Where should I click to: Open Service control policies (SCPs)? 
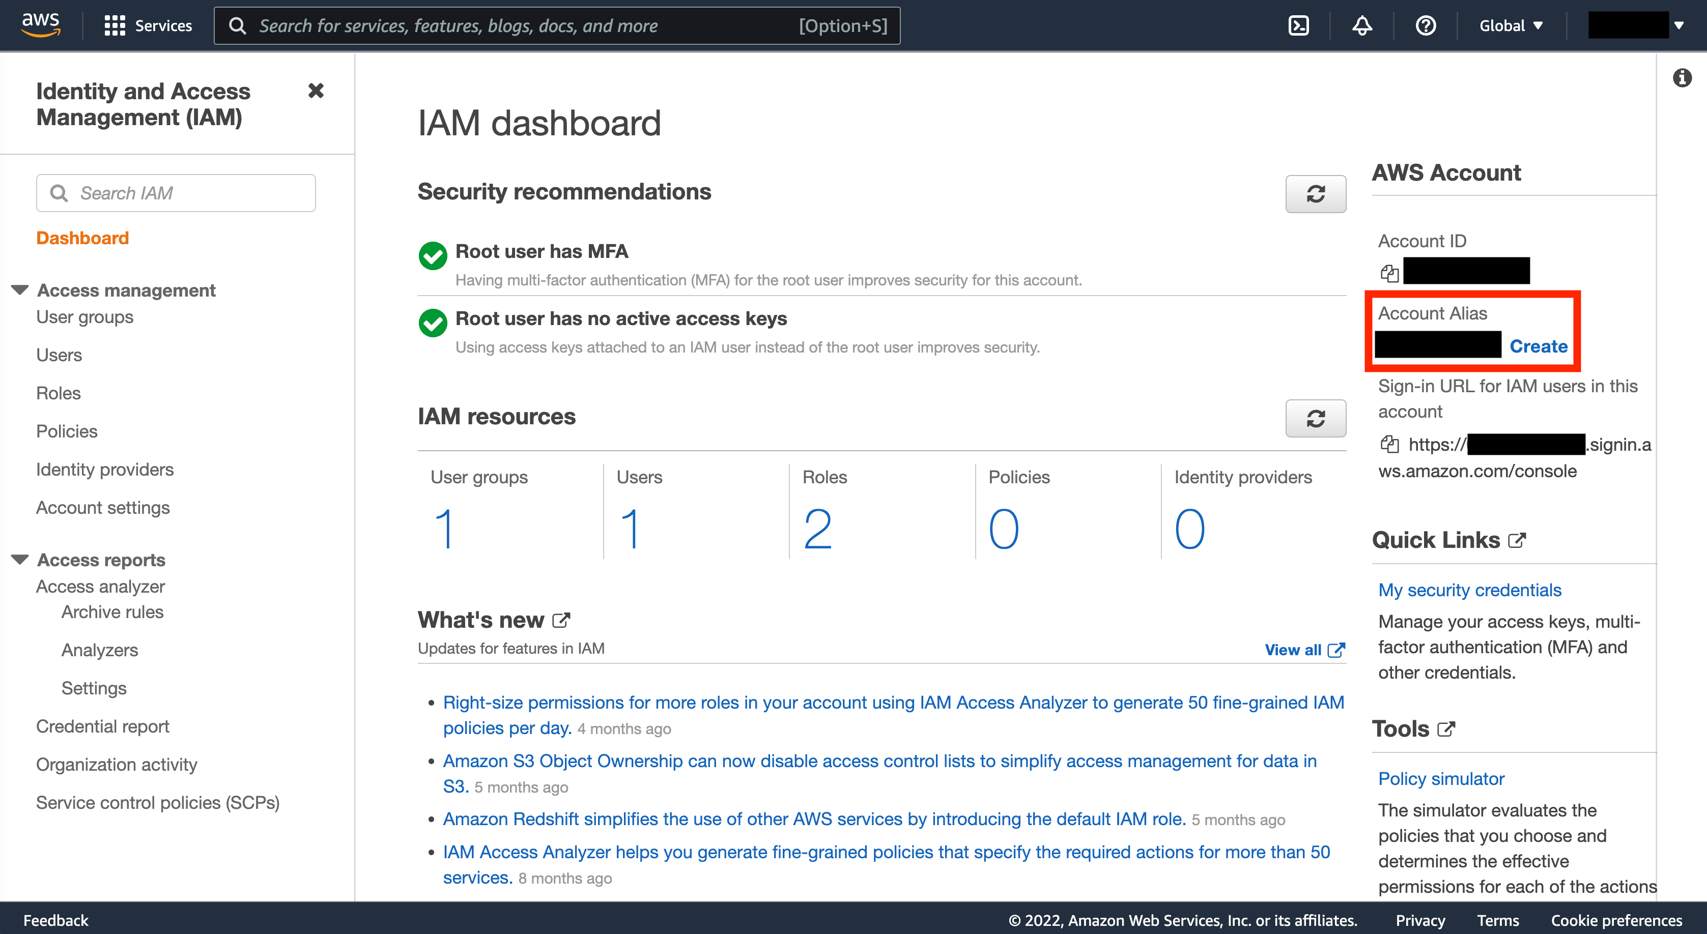(x=158, y=803)
